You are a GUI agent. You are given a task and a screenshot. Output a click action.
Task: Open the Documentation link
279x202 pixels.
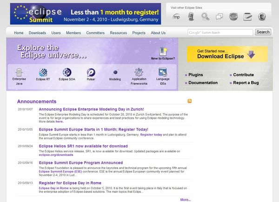pyautogui.click(x=203, y=83)
